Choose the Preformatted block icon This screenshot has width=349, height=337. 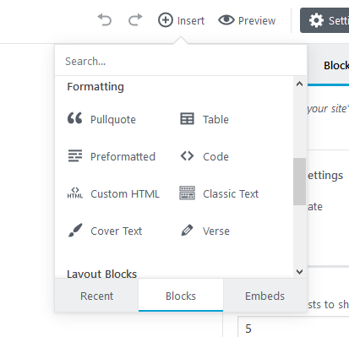(75, 155)
